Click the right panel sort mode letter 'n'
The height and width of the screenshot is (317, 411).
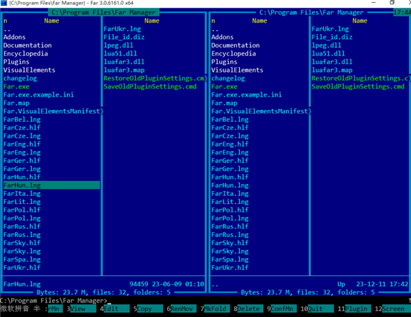tap(213, 21)
